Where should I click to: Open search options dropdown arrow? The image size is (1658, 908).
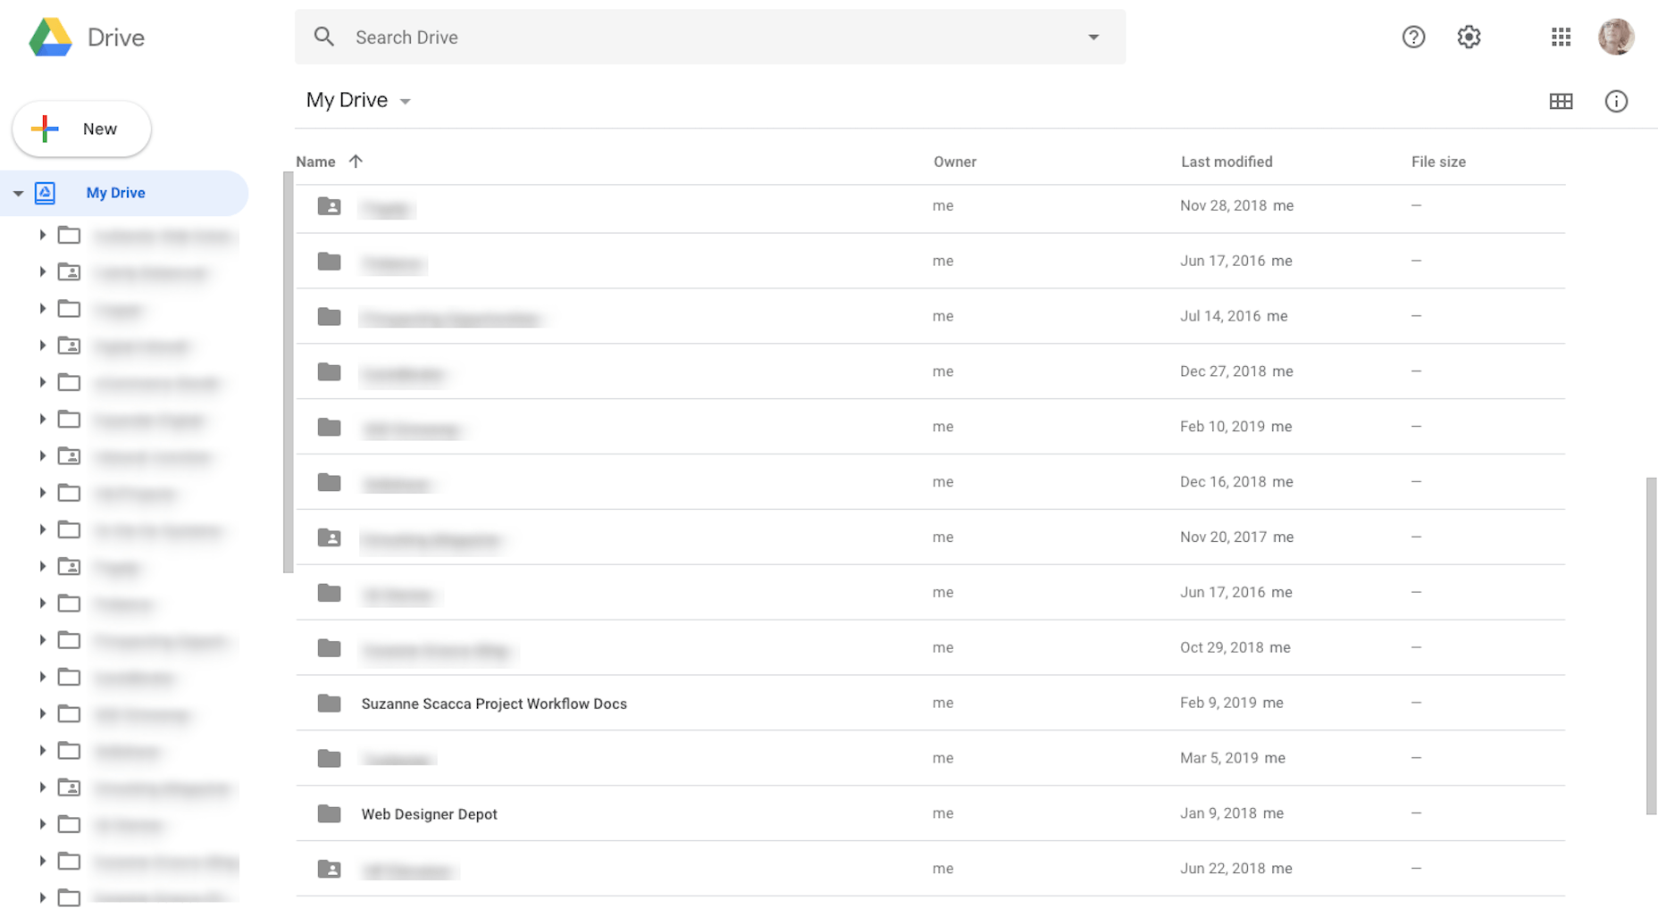pyautogui.click(x=1093, y=37)
